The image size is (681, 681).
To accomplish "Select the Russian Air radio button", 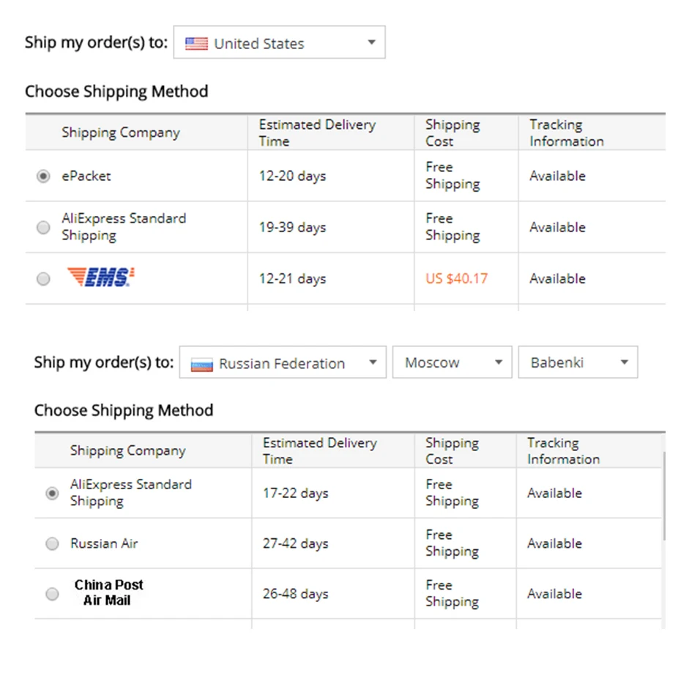I will pos(52,544).
